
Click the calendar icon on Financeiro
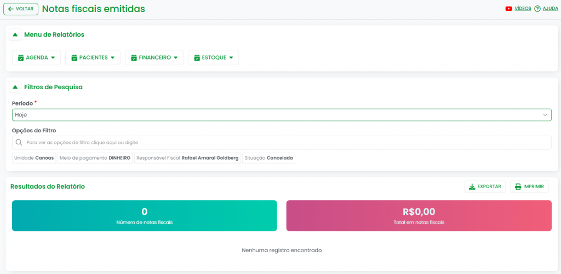pos(134,57)
